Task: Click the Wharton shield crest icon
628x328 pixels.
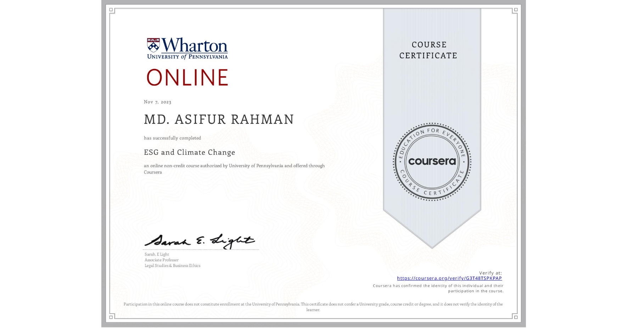Action: click(x=153, y=45)
